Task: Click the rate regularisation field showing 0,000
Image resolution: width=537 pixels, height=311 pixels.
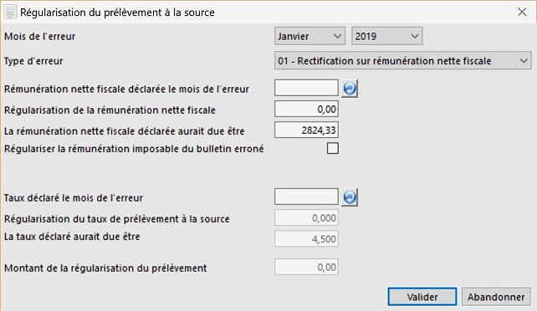Action: (306, 218)
